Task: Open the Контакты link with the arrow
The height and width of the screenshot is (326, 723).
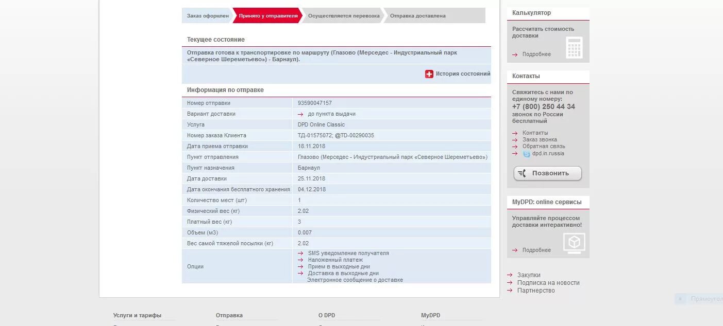Action: tap(535, 133)
